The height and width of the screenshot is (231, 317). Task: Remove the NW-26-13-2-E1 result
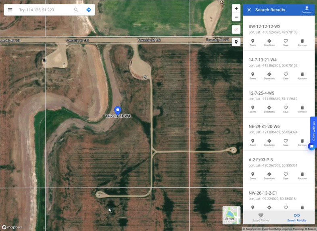pos(302,207)
